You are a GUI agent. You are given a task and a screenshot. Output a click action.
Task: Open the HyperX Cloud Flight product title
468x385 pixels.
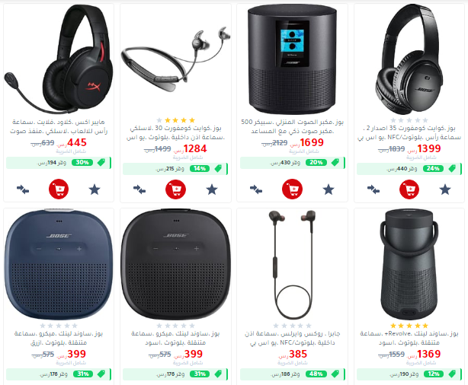pyautogui.click(x=59, y=126)
